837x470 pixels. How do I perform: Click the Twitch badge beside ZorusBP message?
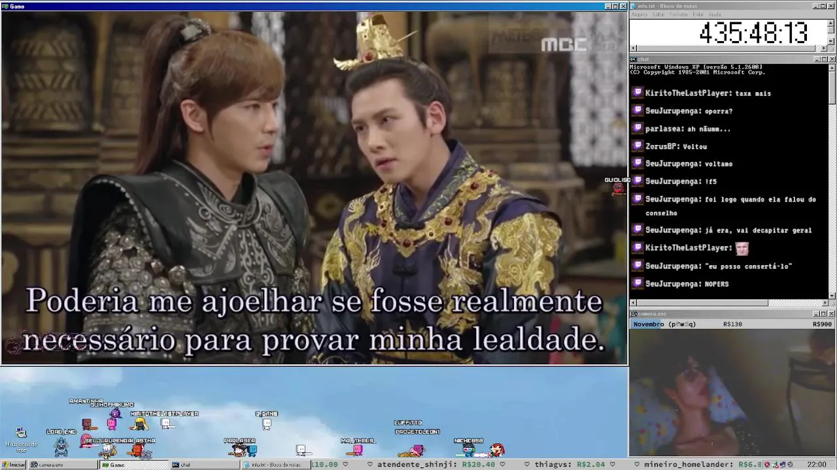tap(638, 146)
